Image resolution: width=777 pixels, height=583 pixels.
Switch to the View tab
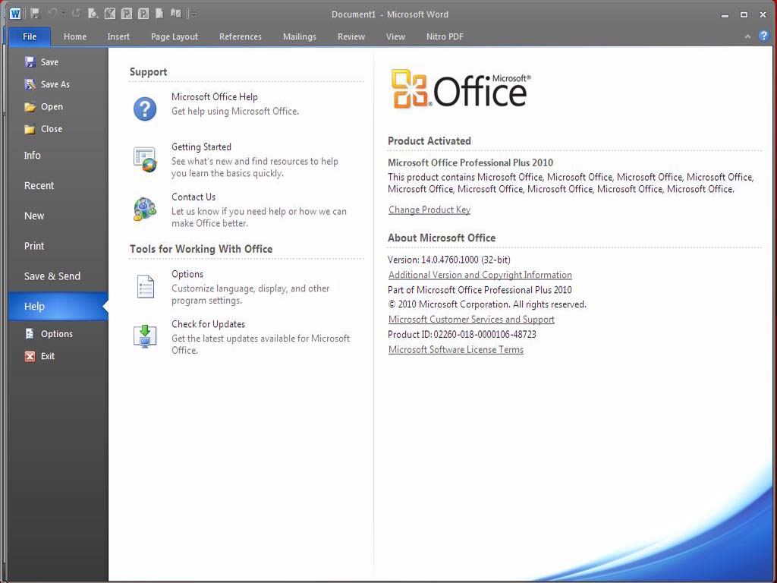(x=395, y=36)
